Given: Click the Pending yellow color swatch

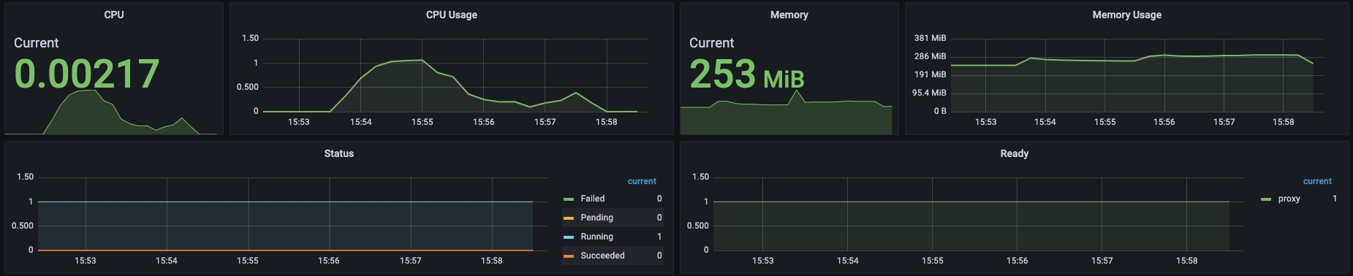Looking at the screenshot, I should (569, 218).
